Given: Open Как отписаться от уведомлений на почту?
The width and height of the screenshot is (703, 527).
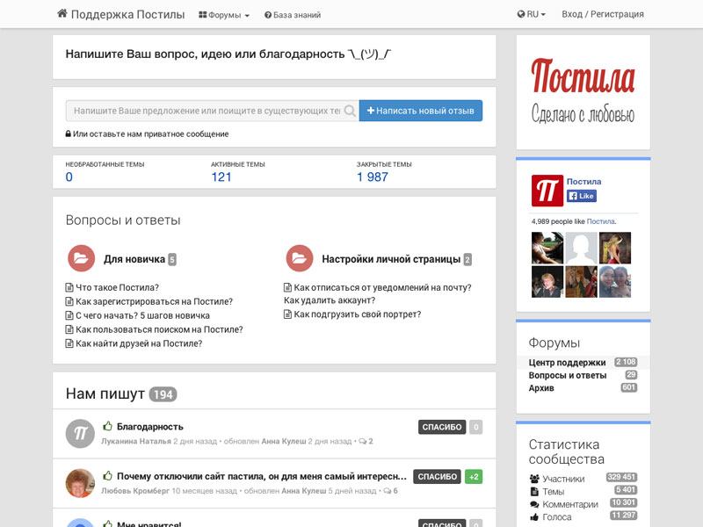Looking at the screenshot, I should [x=382, y=288].
